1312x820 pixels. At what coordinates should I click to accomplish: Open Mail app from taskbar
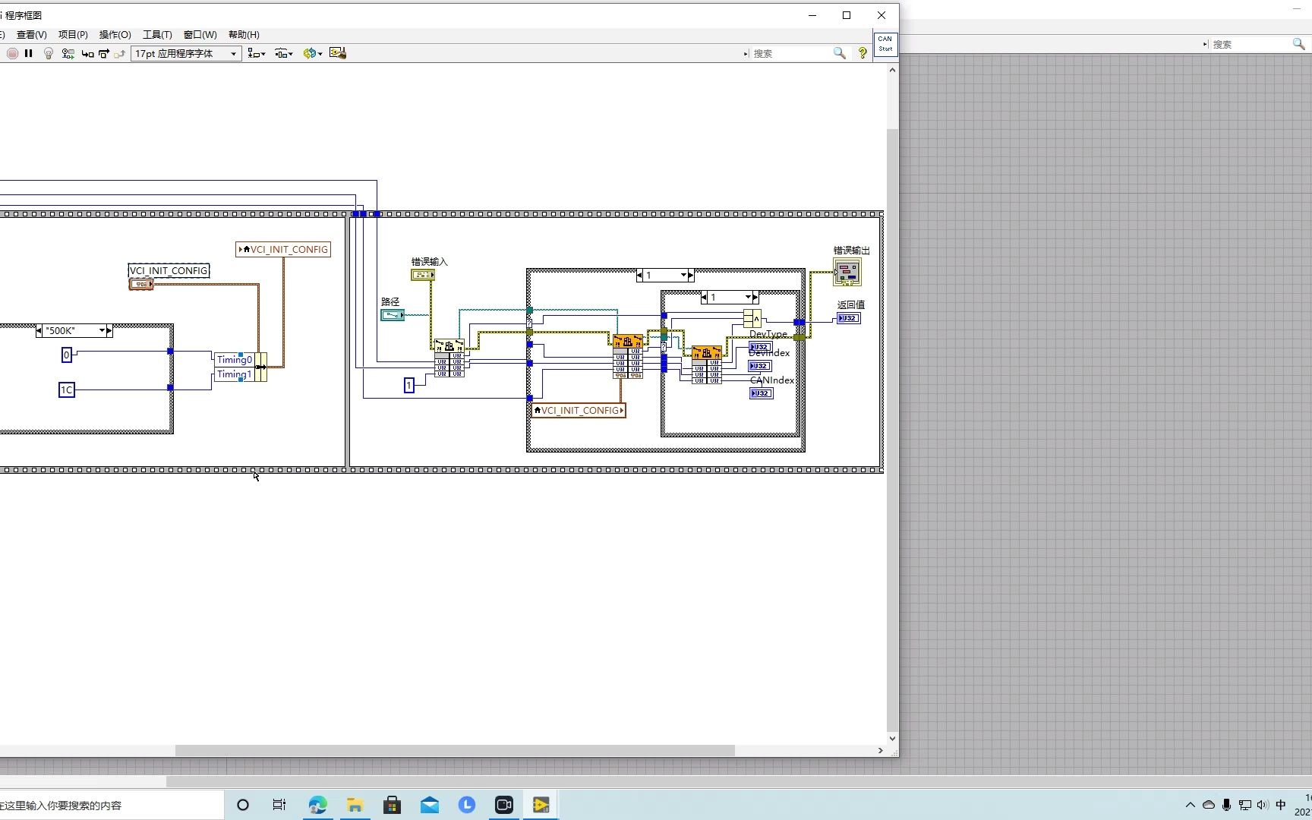(x=429, y=805)
